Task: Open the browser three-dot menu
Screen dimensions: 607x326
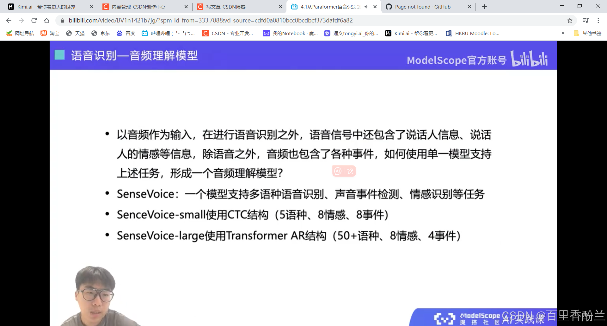Action: click(598, 21)
